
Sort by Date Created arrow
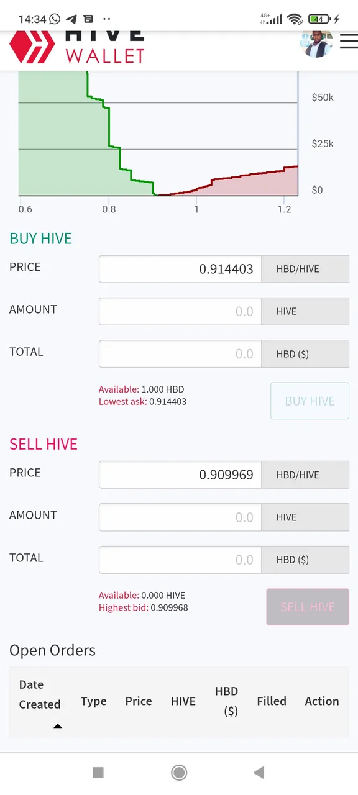(x=57, y=725)
